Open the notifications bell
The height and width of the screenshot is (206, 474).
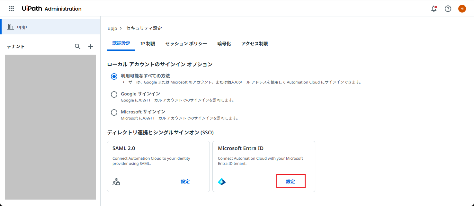click(434, 9)
